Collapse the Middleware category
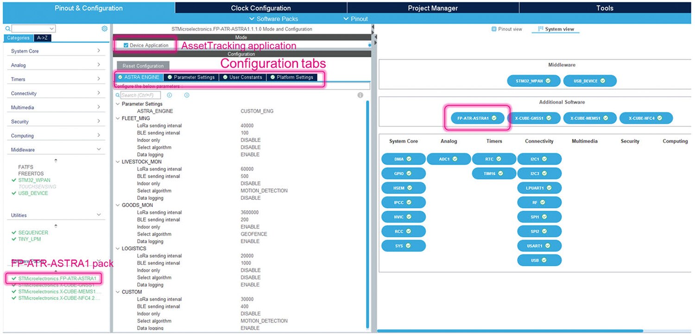 (56, 150)
